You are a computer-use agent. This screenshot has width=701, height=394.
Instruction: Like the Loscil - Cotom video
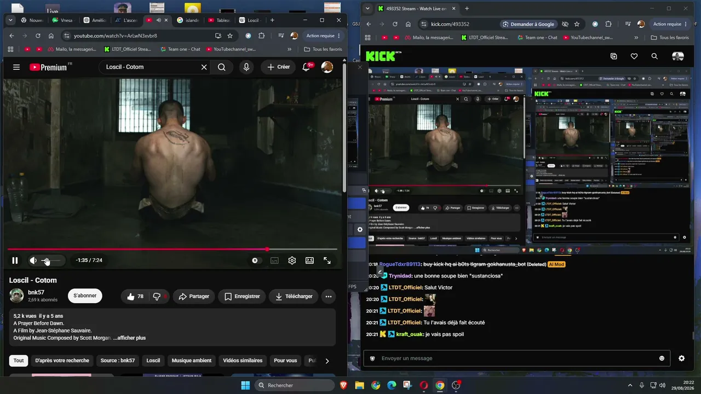coord(135,297)
